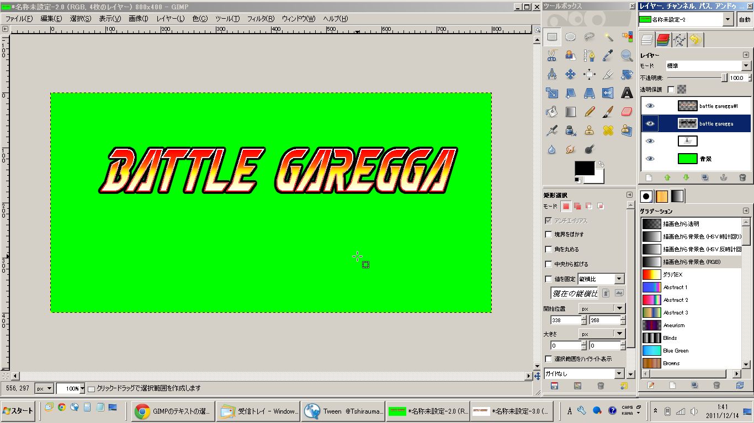This screenshot has height=423, width=754.
Task: Select the Move tool
Action: pos(571,74)
